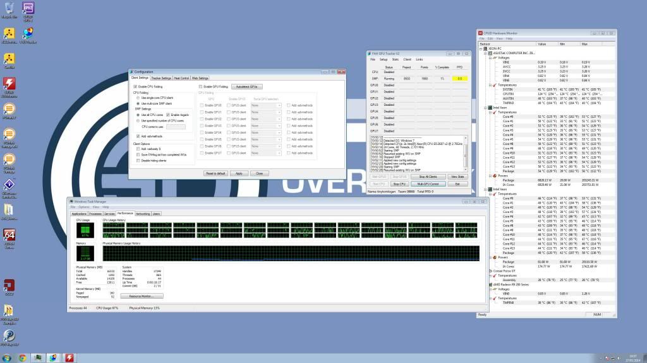Open the Web Settings tab
This screenshot has width=647, height=363.
click(200, 78)
